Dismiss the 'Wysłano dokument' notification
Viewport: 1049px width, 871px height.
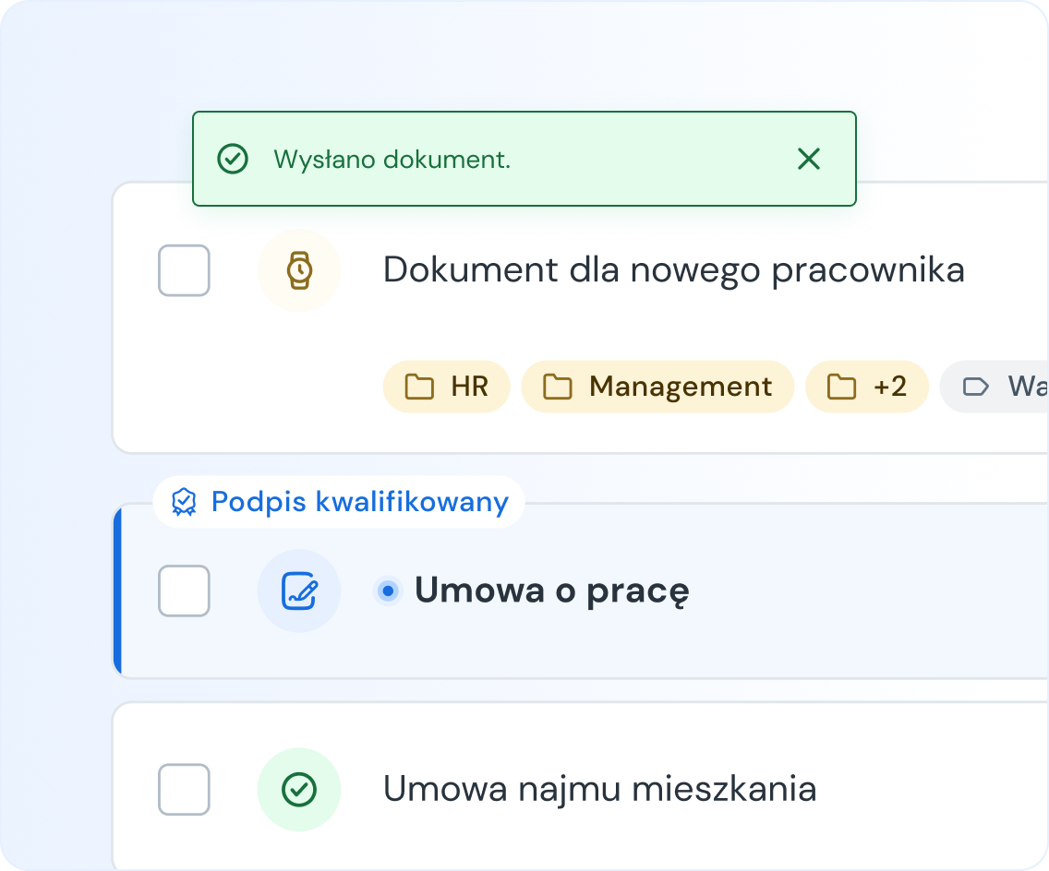808,160
